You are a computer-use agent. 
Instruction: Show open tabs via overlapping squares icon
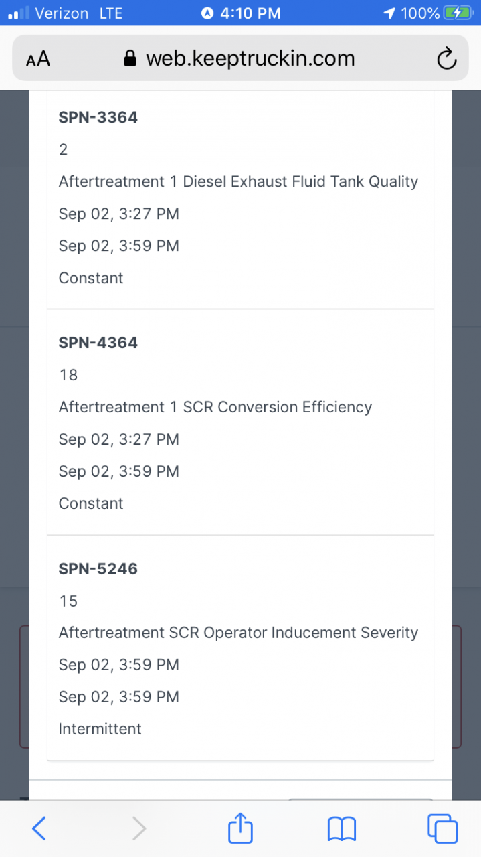(x=442, y=829)
